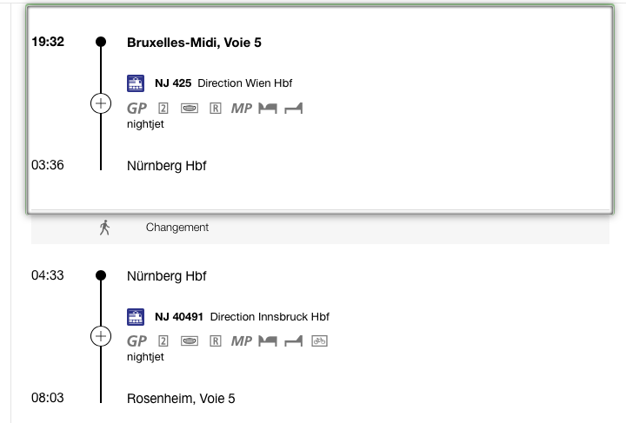This screenshot has height=423, width=626.
Task: Click Rosenheim, Voie 5 arrival station
Action: tap(181, 399)
